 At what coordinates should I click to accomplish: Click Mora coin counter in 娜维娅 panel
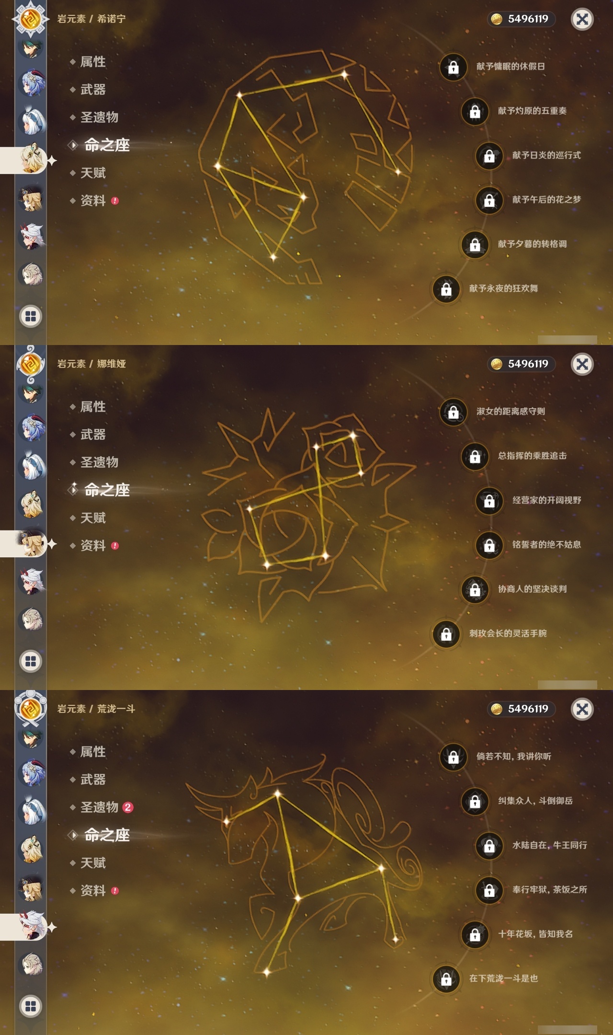(x=522, y=364)
